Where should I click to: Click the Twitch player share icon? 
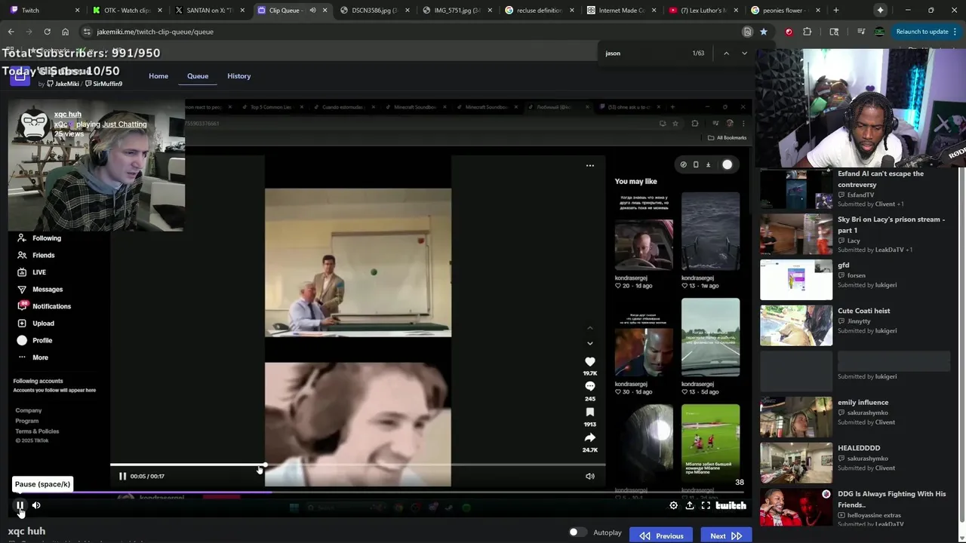(x=690, y=505)
